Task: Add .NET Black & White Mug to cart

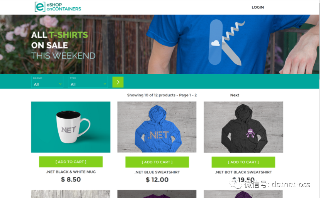Action: click(71, 162)
